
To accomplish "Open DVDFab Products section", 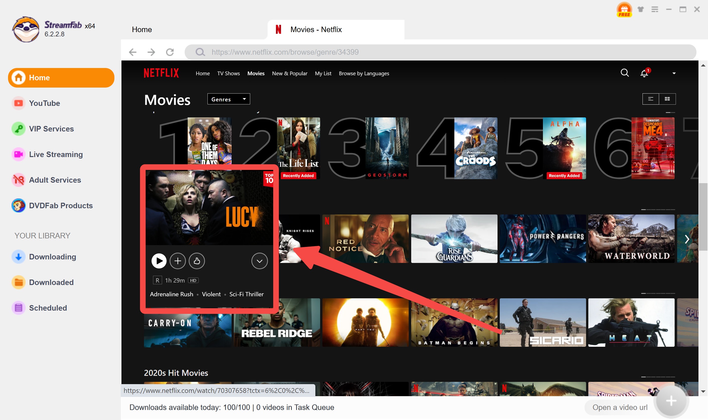I will tap(52, 205).
